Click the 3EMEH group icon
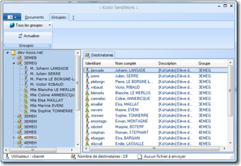 coord(19,116)
